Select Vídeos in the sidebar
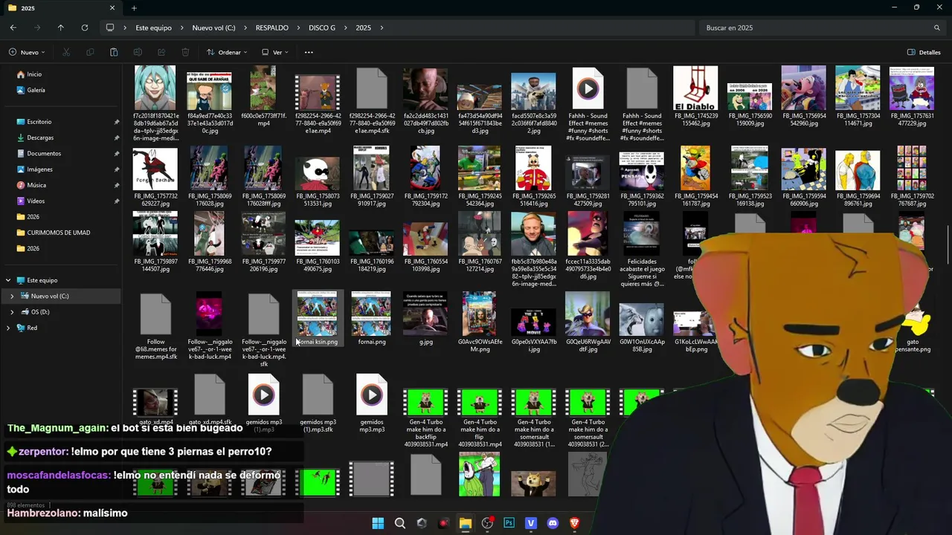Image resolution: width=952 pixels, height=535 pixels. tap(36, 201)
